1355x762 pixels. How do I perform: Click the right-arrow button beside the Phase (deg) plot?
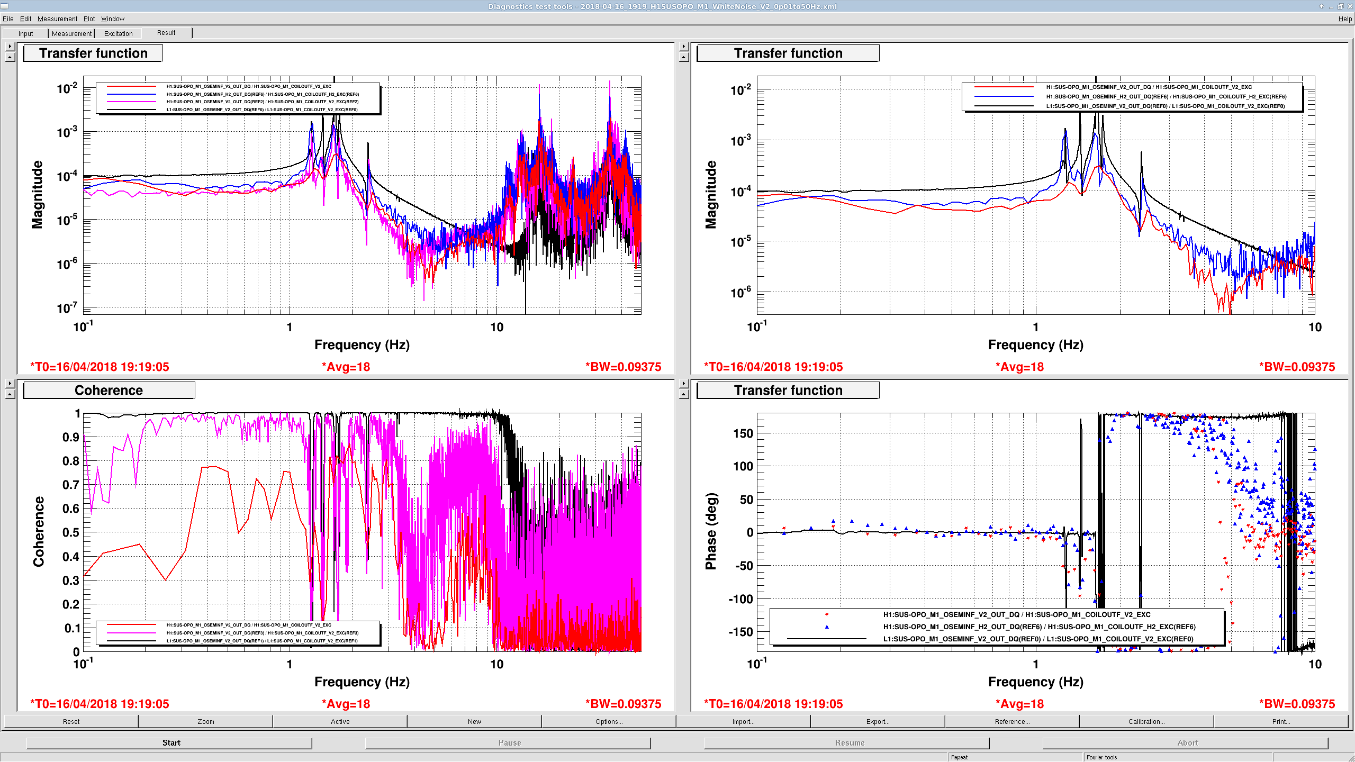684,383
